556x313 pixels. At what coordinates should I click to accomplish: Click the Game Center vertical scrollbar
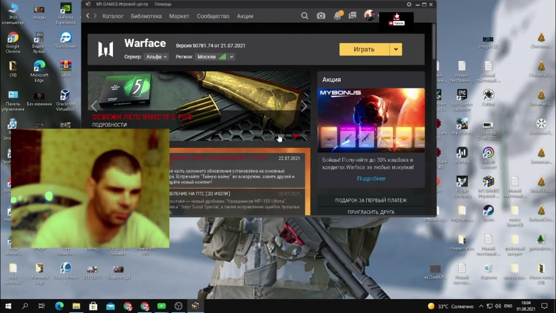434,41
